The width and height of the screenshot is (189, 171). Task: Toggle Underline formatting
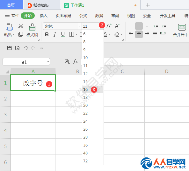63,34
